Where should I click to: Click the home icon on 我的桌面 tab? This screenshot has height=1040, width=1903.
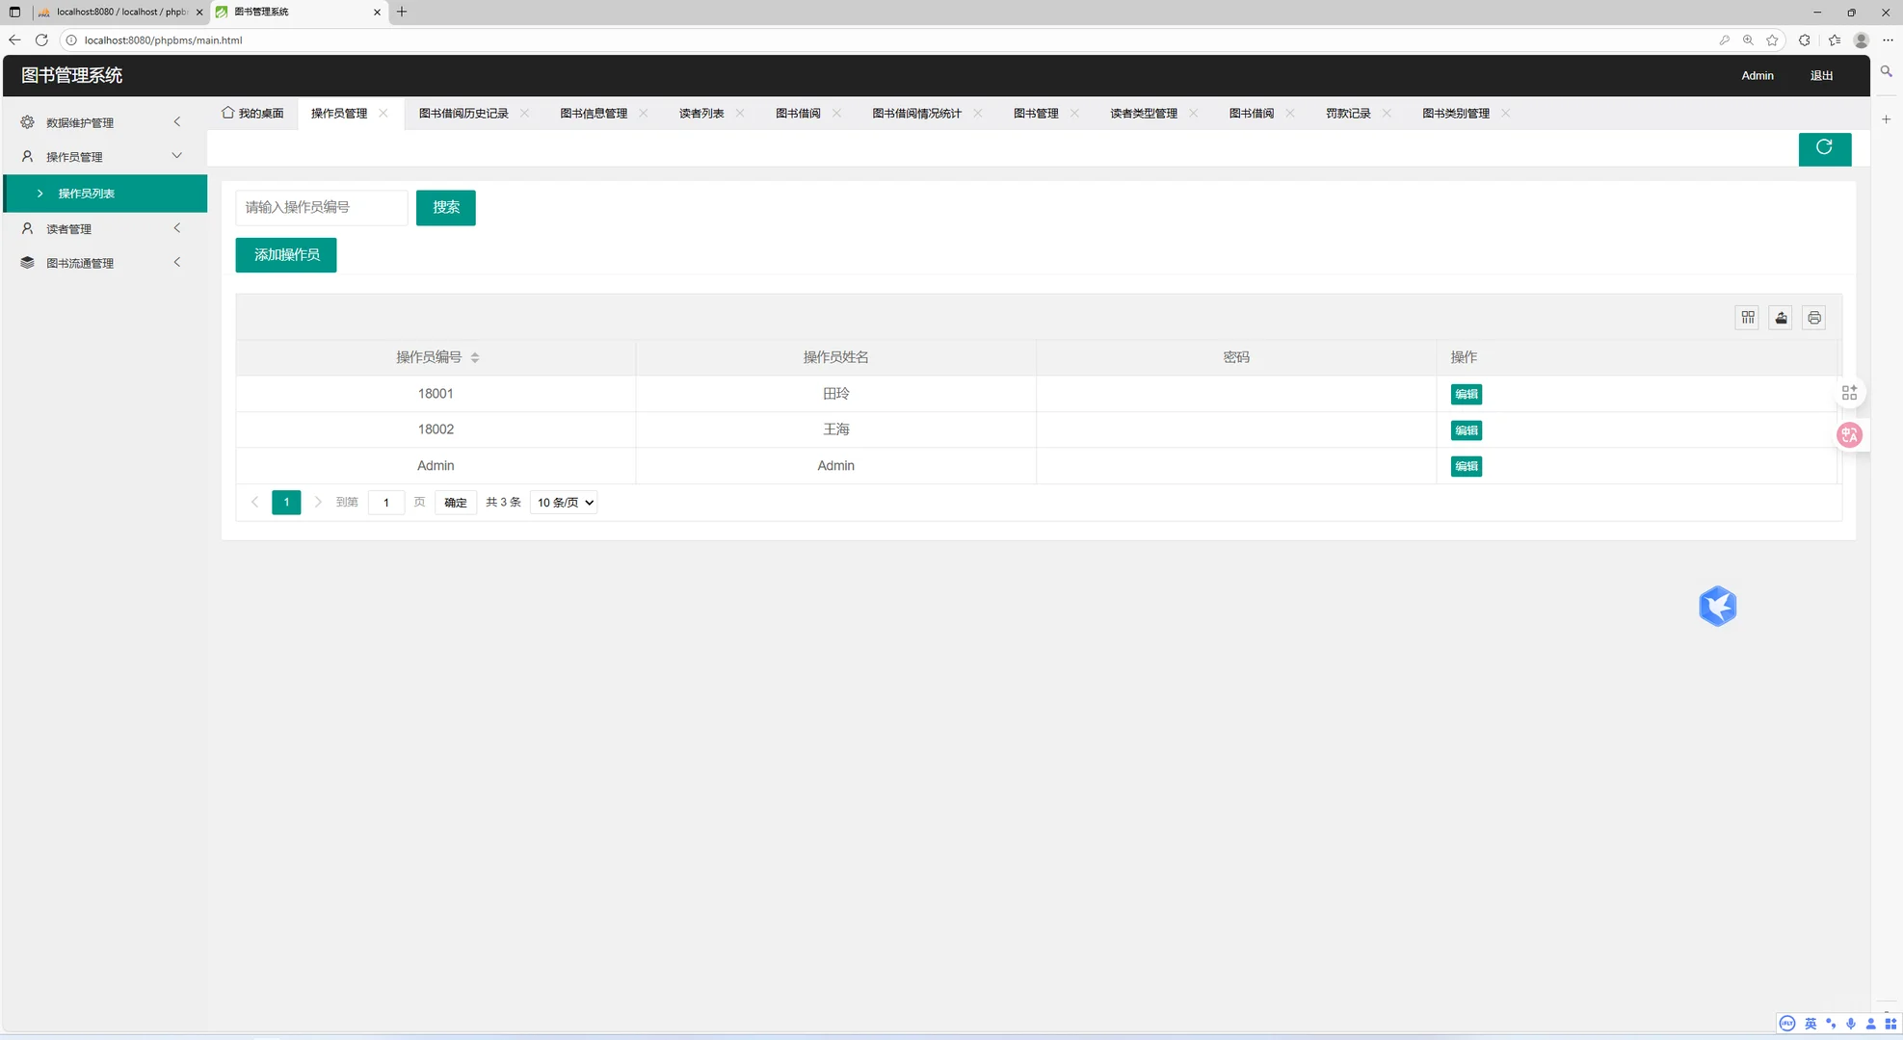pos(228,113)
